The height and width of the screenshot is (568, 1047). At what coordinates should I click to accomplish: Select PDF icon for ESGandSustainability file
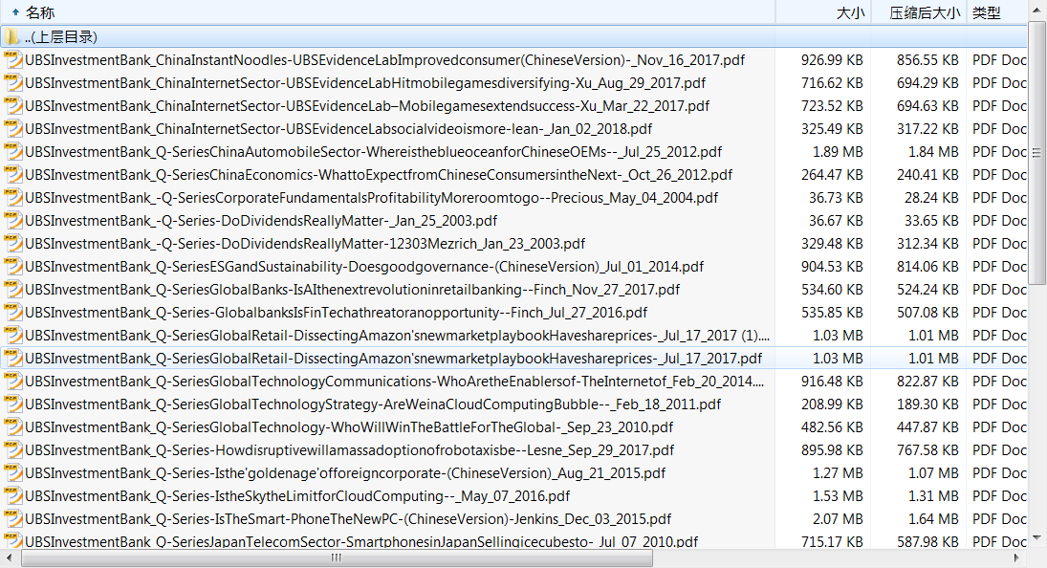(13, 267)
